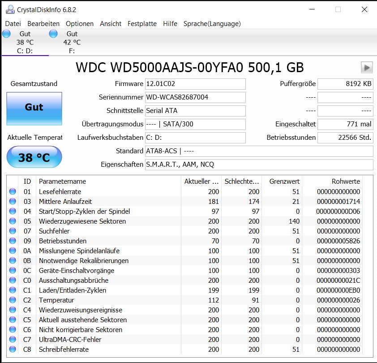Open the Datei menu
377x363 pixels.
[13, 24]
